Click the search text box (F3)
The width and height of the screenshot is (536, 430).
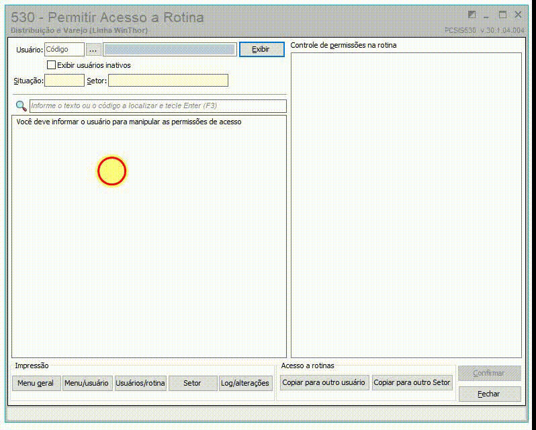point(158,106)
